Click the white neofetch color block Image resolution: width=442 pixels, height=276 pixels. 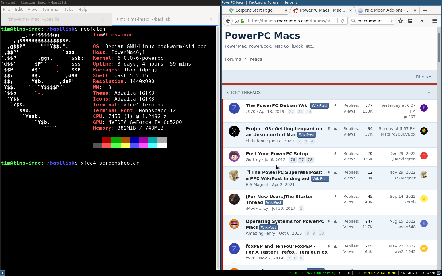[x=162, y=146]
